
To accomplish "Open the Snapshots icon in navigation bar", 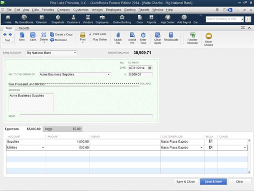I will pyautogui.click(x=58, y=17).
